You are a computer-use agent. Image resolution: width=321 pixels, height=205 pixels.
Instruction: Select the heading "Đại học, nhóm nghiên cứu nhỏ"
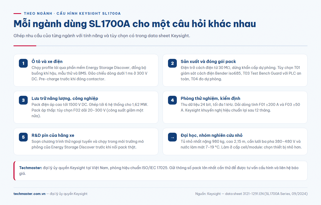(x=211, y=135)
